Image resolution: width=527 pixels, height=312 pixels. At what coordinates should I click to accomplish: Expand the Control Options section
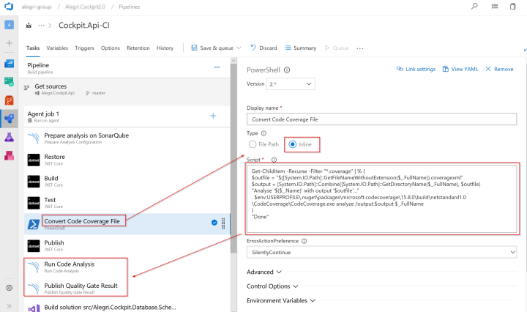click(272, 286)
